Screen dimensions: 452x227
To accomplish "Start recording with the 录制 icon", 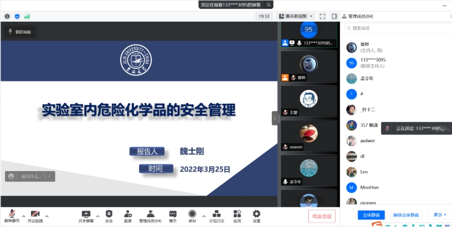I will (192, 216).
